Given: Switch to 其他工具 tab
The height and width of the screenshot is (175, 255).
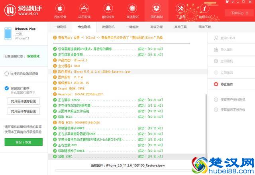Looking at the screenshot, I should (x=180, y=27).
